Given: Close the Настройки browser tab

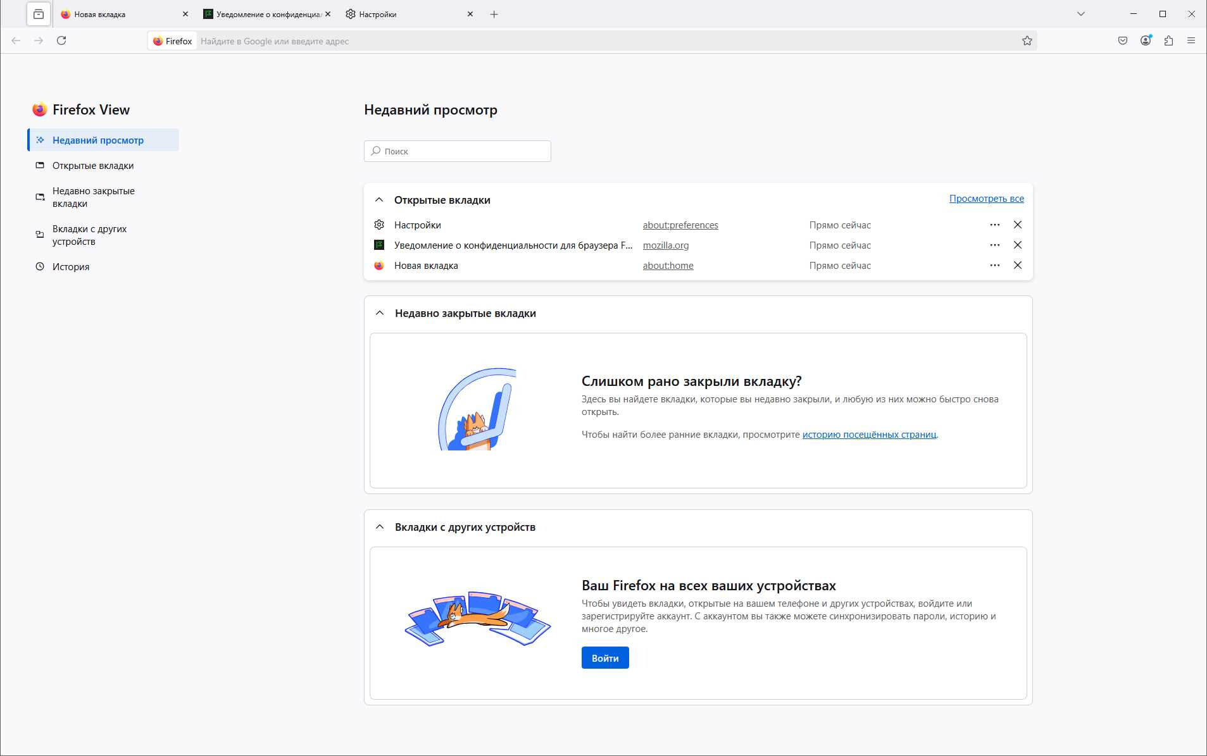Looking at the screenshot, I should coord(470,14).
